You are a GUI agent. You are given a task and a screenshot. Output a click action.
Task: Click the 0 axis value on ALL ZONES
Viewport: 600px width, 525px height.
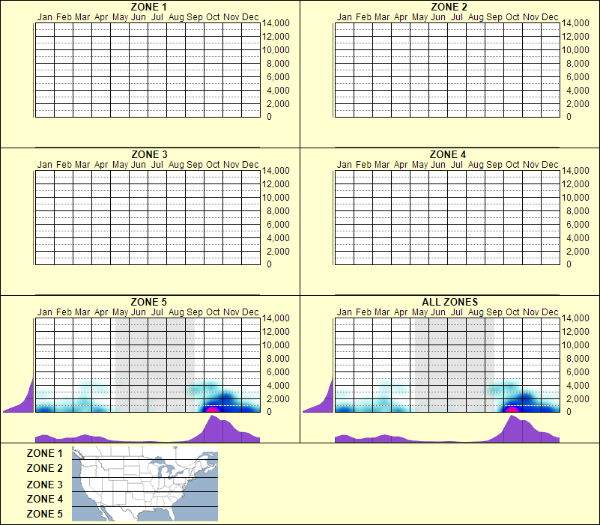tap(569, 412)
